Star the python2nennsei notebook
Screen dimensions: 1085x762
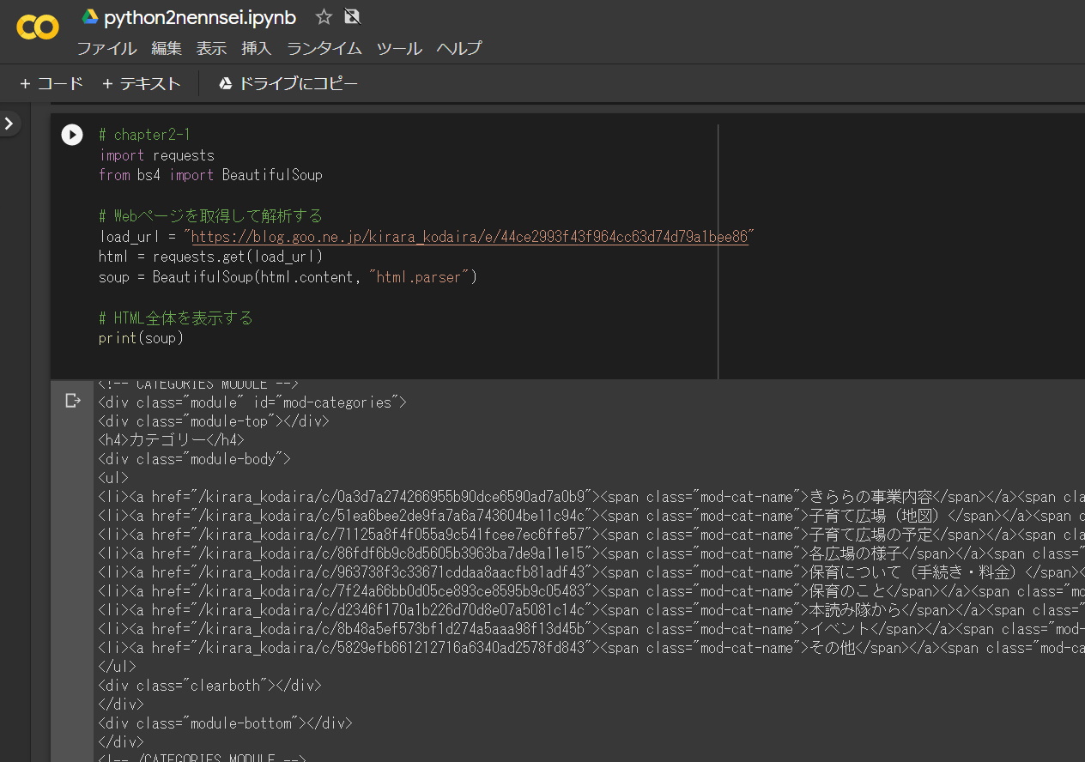[322, 15]
